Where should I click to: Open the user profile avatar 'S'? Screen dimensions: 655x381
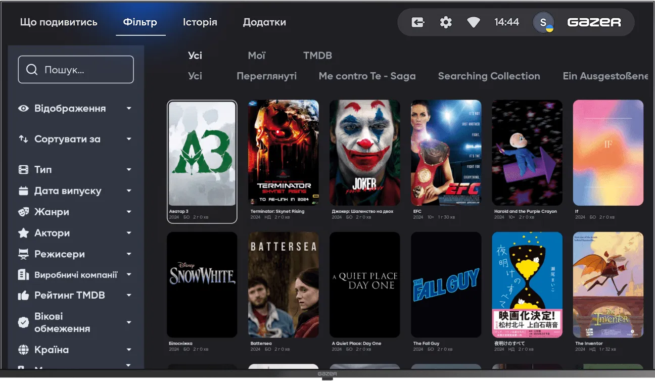pyautogui.click(x=543, y=22)
